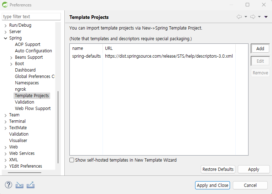Click the tree horizontal scrollbar

[25, 173]
